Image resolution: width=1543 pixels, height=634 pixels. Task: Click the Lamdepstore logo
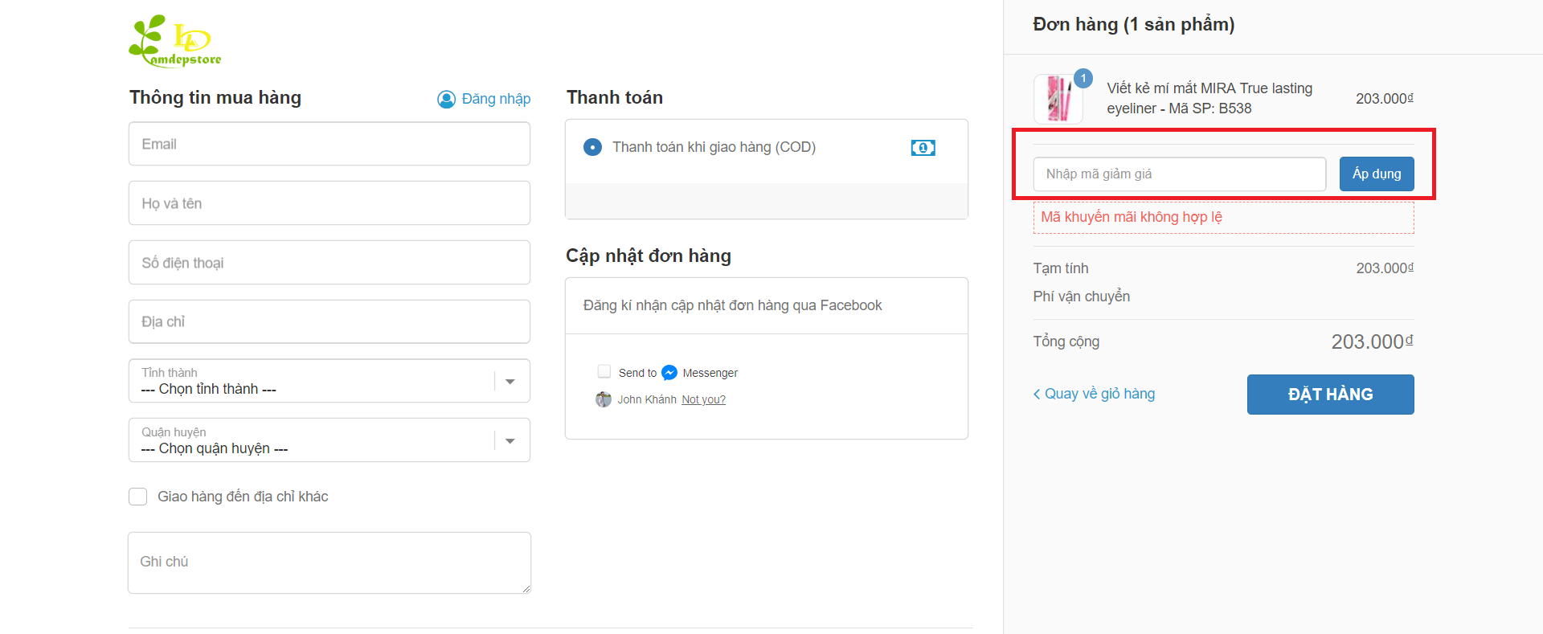175,42
